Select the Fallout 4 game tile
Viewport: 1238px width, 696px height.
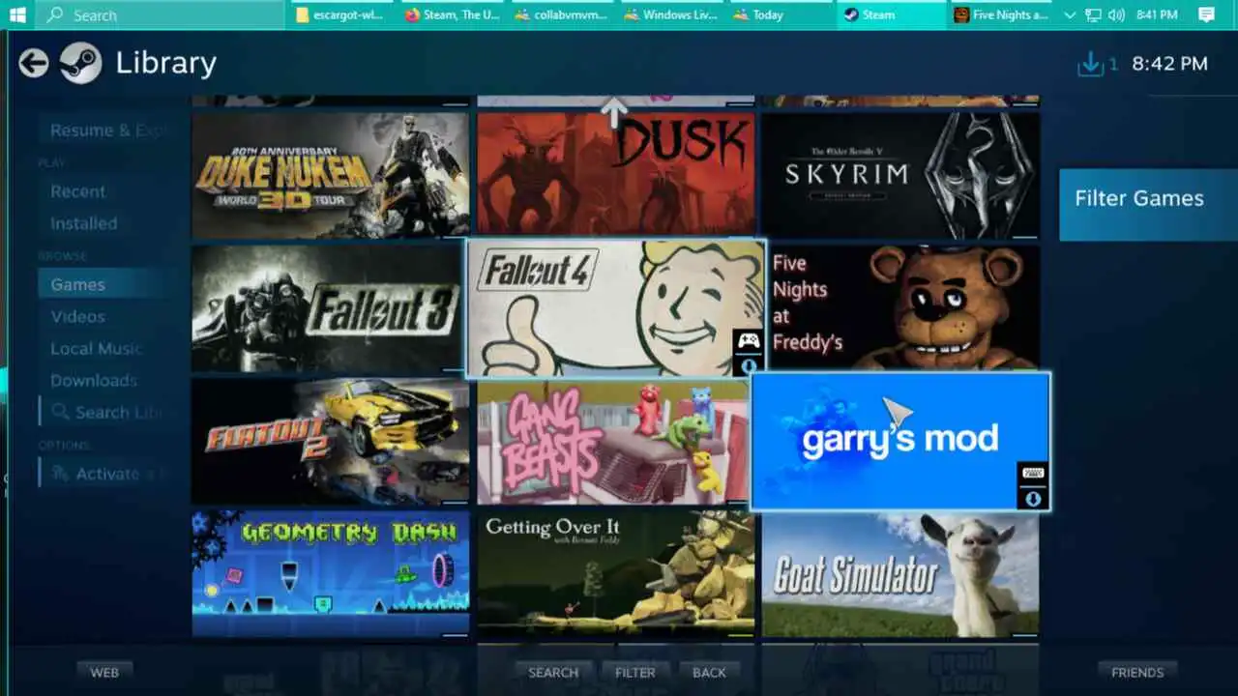[x=616, y=308]
